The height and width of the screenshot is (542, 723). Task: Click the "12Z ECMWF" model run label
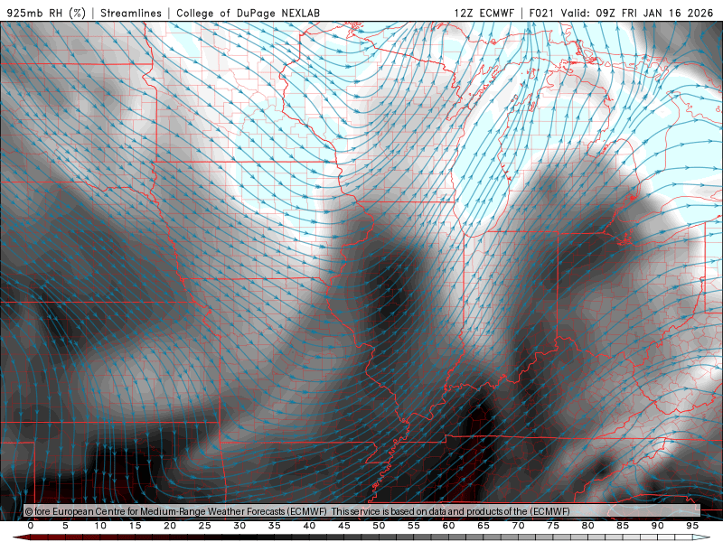coord(484,13)
